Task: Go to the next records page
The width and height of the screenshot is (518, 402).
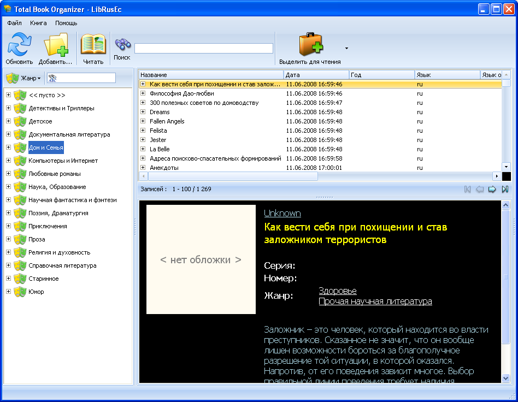Action: [492, 190]
